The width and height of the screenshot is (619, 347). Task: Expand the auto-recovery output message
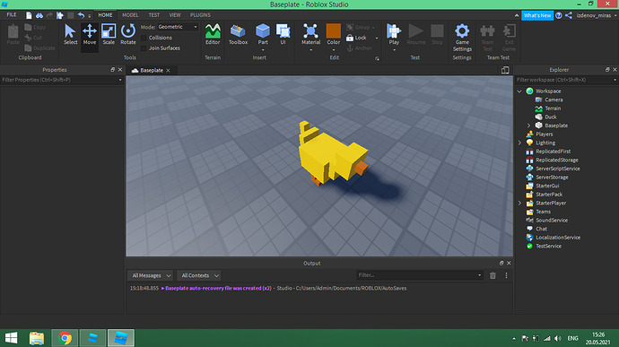[x=162, y=288]
